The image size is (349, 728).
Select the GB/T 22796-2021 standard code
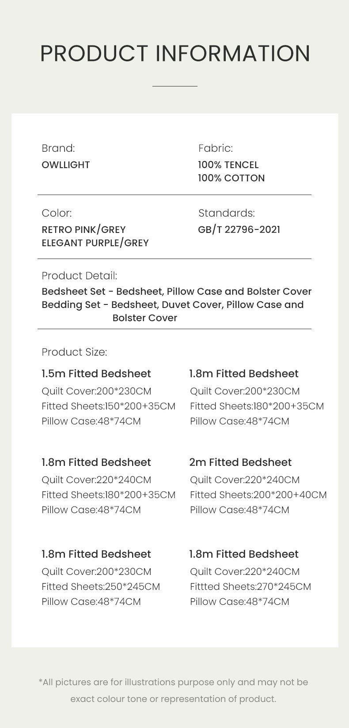click(239, 230)
